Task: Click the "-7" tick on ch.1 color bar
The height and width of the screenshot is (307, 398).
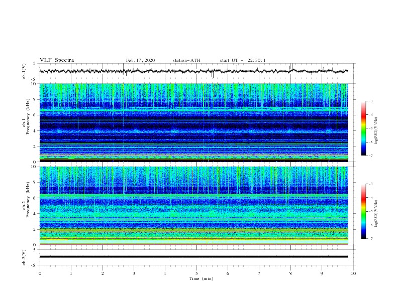Action: click(370, 156)
